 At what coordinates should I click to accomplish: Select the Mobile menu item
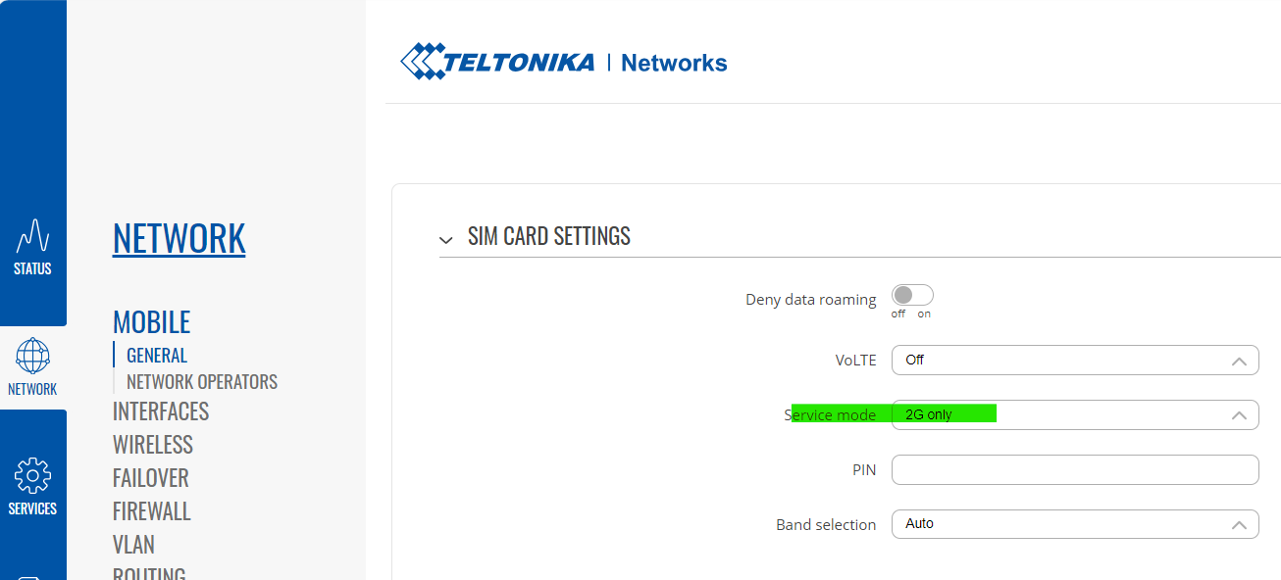coord(151,321)
